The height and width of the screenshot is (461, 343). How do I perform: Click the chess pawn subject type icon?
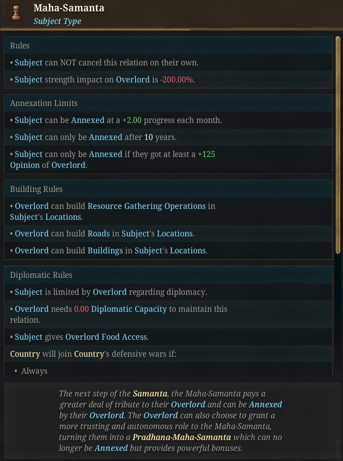pyautogui.click(x=16, y=13)
